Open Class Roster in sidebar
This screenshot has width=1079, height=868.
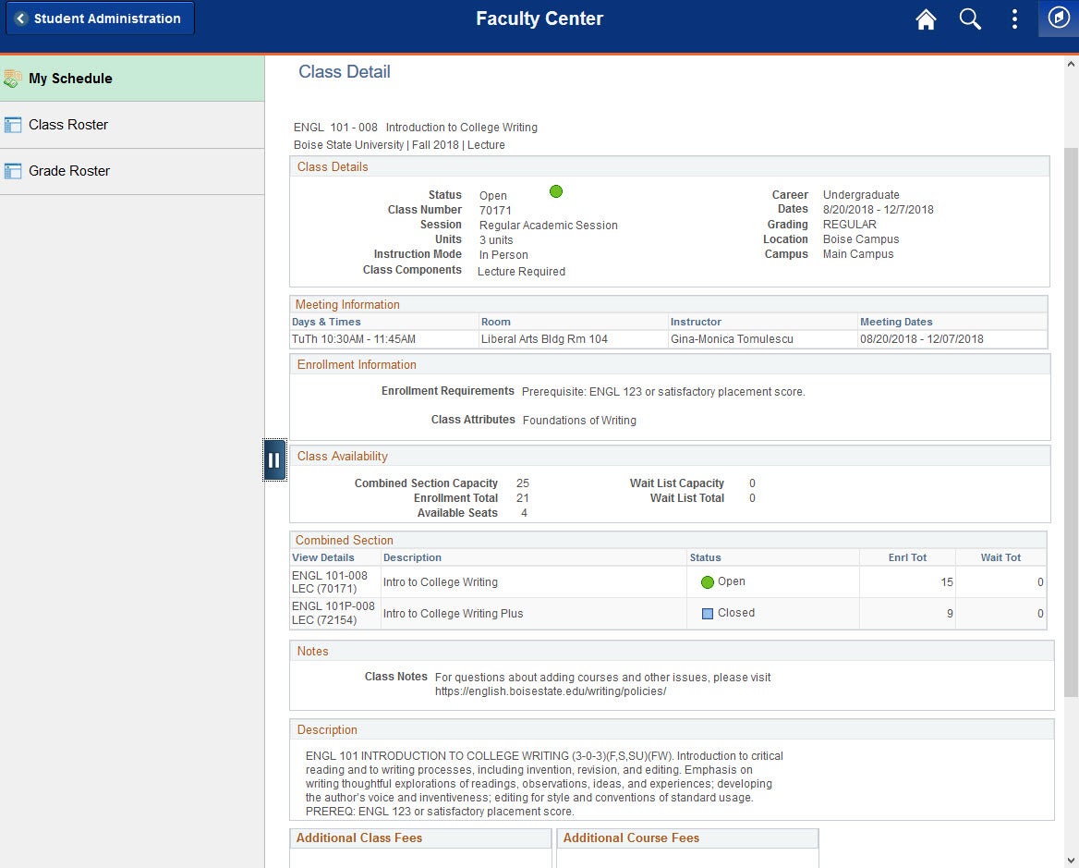click(x=132, y=125)
